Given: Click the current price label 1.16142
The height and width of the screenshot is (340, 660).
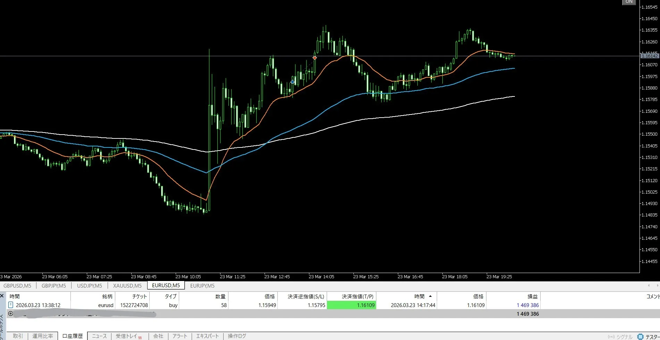Looking at the screenshot, I should [649, 56].
